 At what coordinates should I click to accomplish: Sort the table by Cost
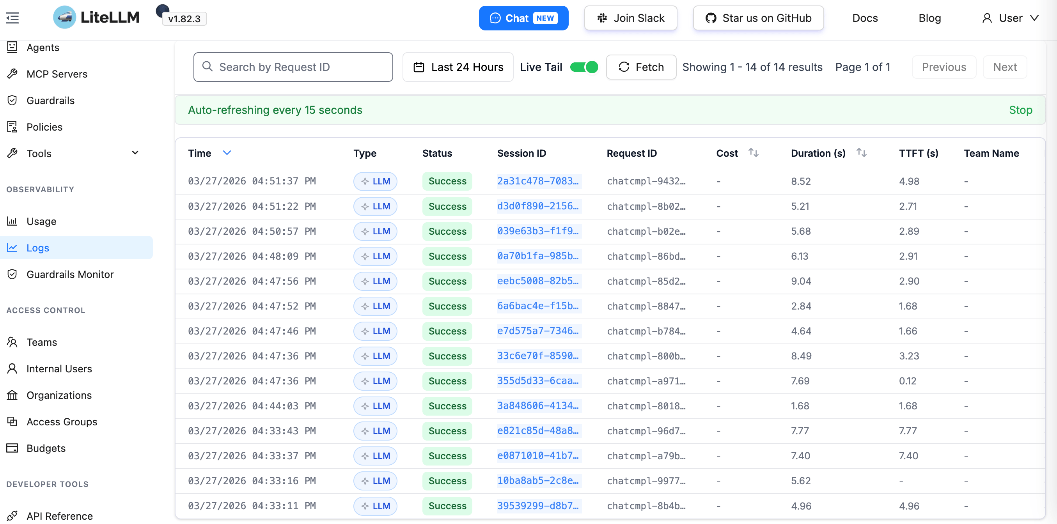click(x=753, y=153)
